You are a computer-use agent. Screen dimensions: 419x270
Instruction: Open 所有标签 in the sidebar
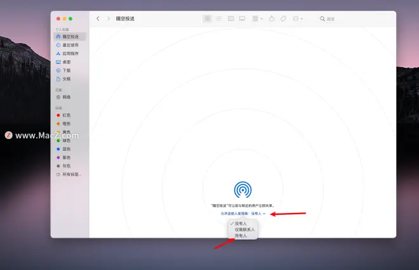click(70, 174)
